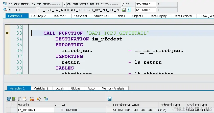Click the QQ6CLNT003 value cell
This screenshot has height=113, width=214.
click(x=83, y=110)
